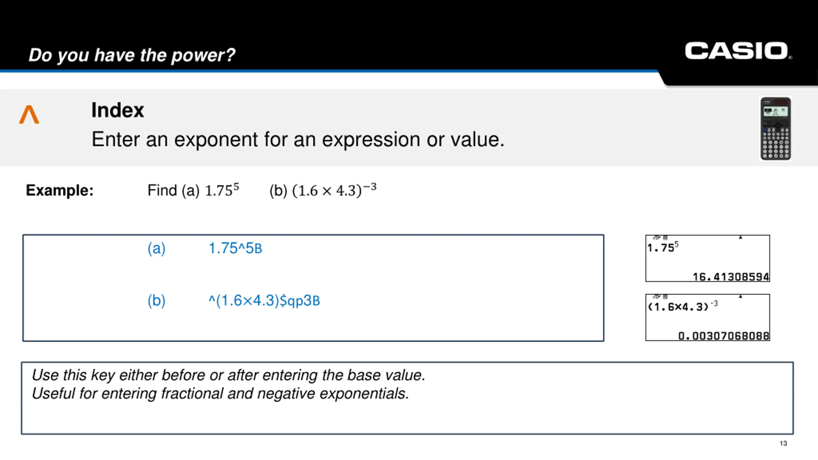Select the calculator image thumbnail

pos(776,129)
